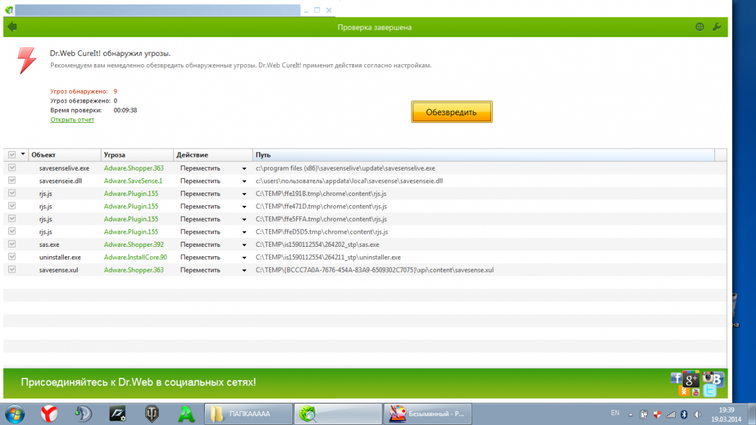Open the Odnoklassniki social icon

click(684, 392)
